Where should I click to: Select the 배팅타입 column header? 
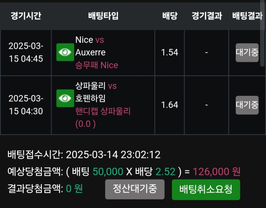point(103,16)
